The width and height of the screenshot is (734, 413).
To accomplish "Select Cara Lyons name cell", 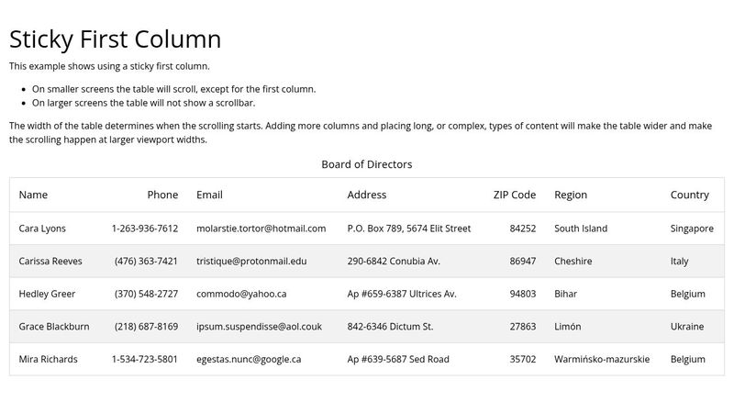I will [42, 229].
